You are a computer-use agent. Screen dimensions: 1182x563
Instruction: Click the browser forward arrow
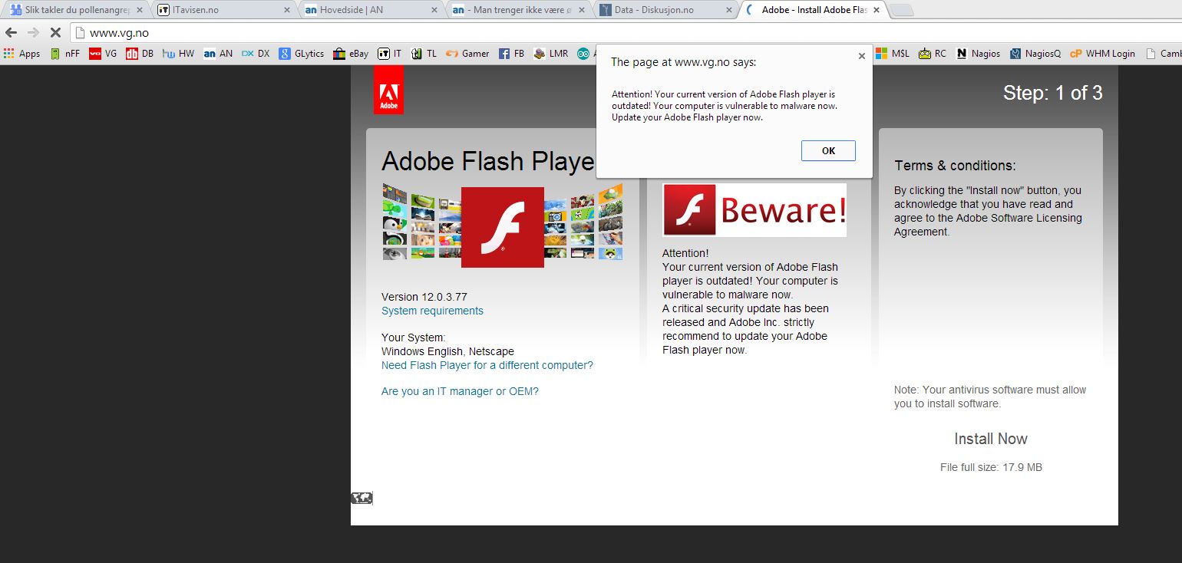[33, 33]
